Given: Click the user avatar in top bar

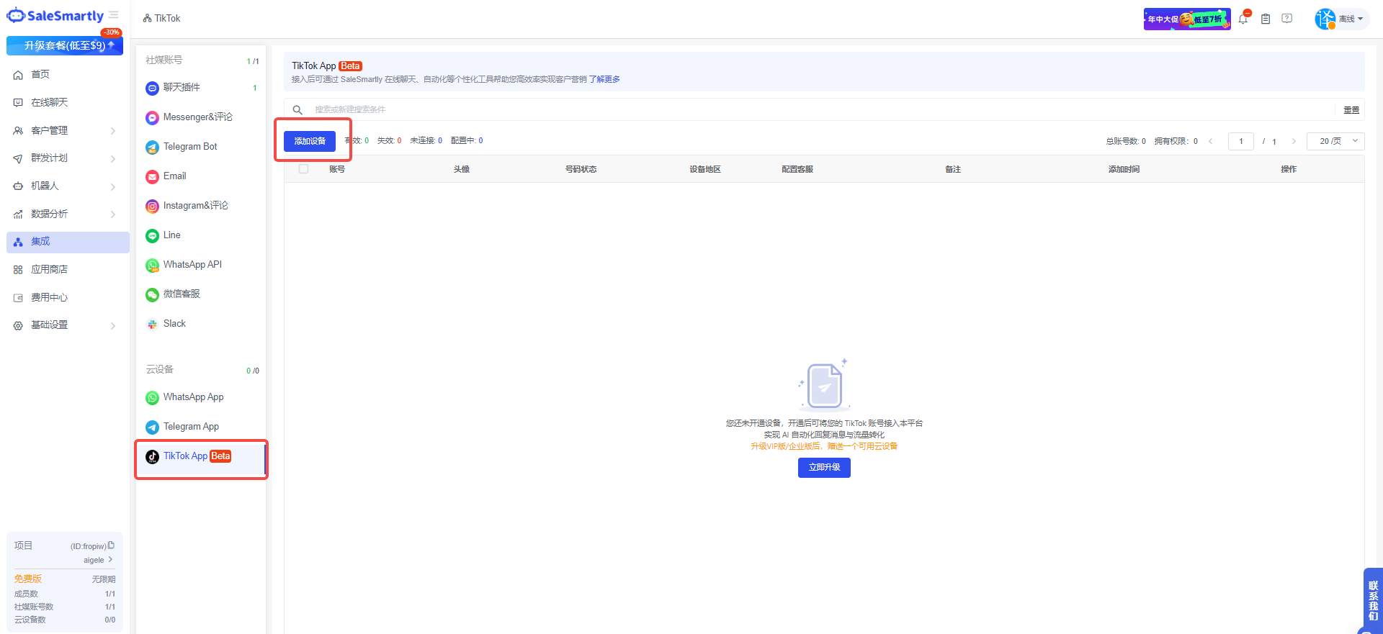Looking at the screenshot, I should click(1325, 19).
